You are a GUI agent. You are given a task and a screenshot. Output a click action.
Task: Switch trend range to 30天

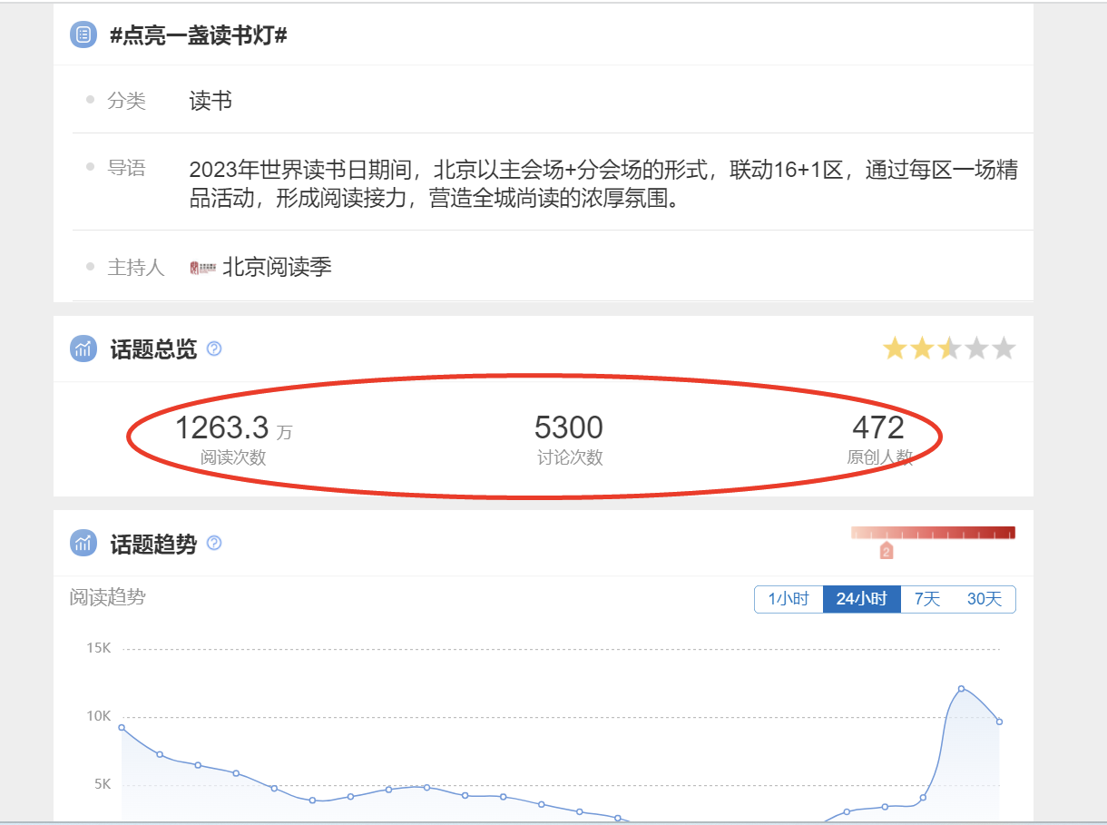pyautogui.click(x=985, y=600)
